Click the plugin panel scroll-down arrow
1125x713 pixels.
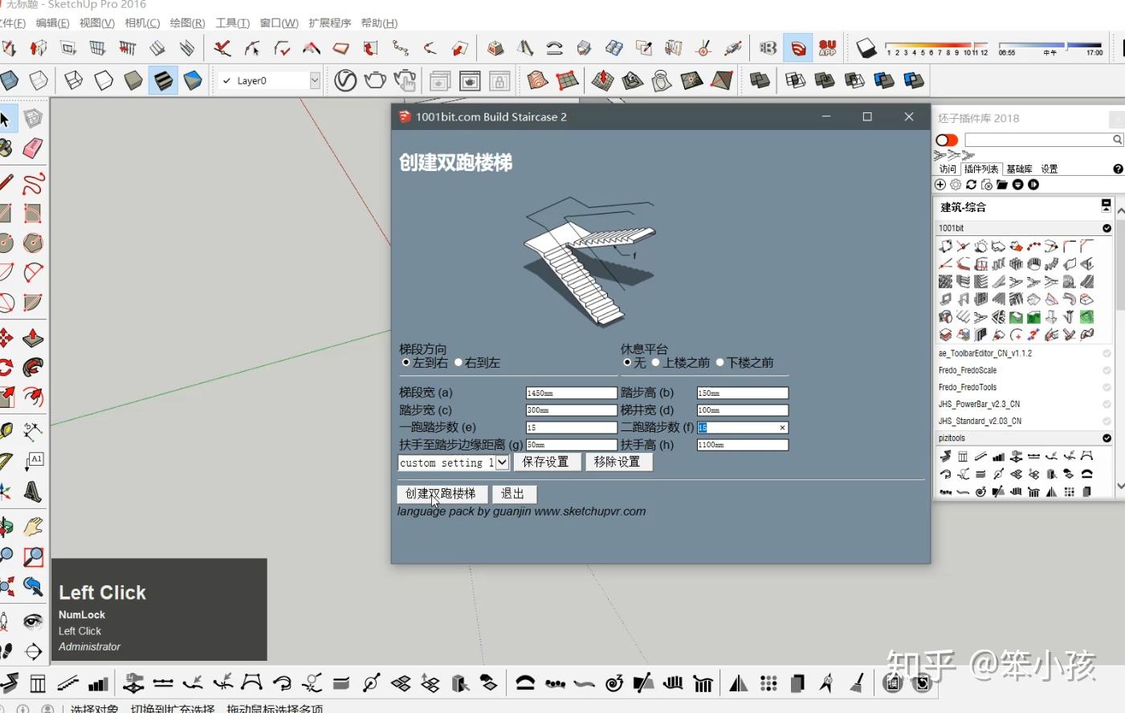(1120, 487)
